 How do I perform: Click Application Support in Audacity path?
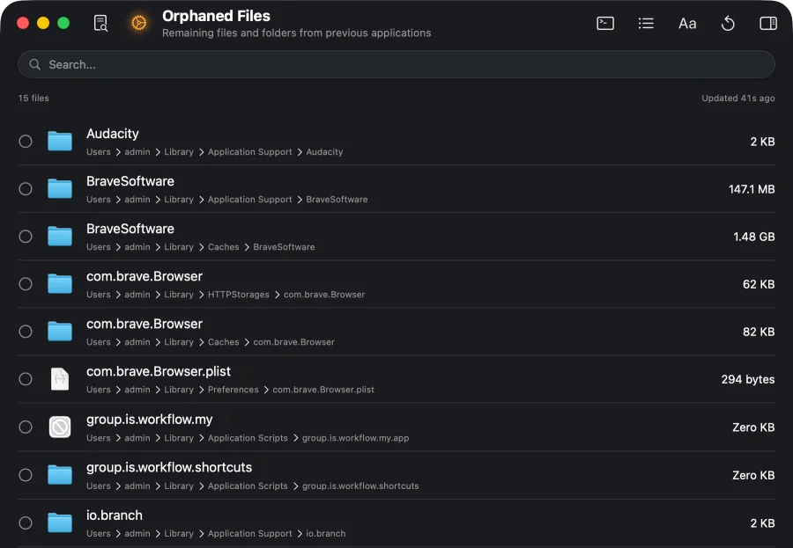(250, 152)
